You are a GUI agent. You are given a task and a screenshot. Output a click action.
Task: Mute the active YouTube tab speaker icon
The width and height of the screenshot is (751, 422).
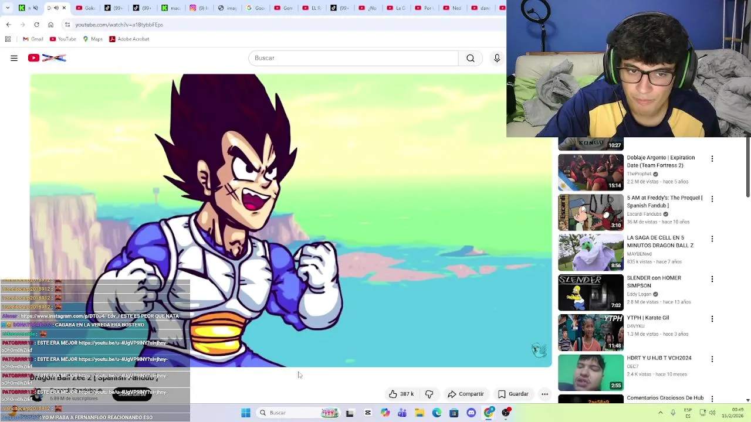pyautogui.click(x=56, y=8)
